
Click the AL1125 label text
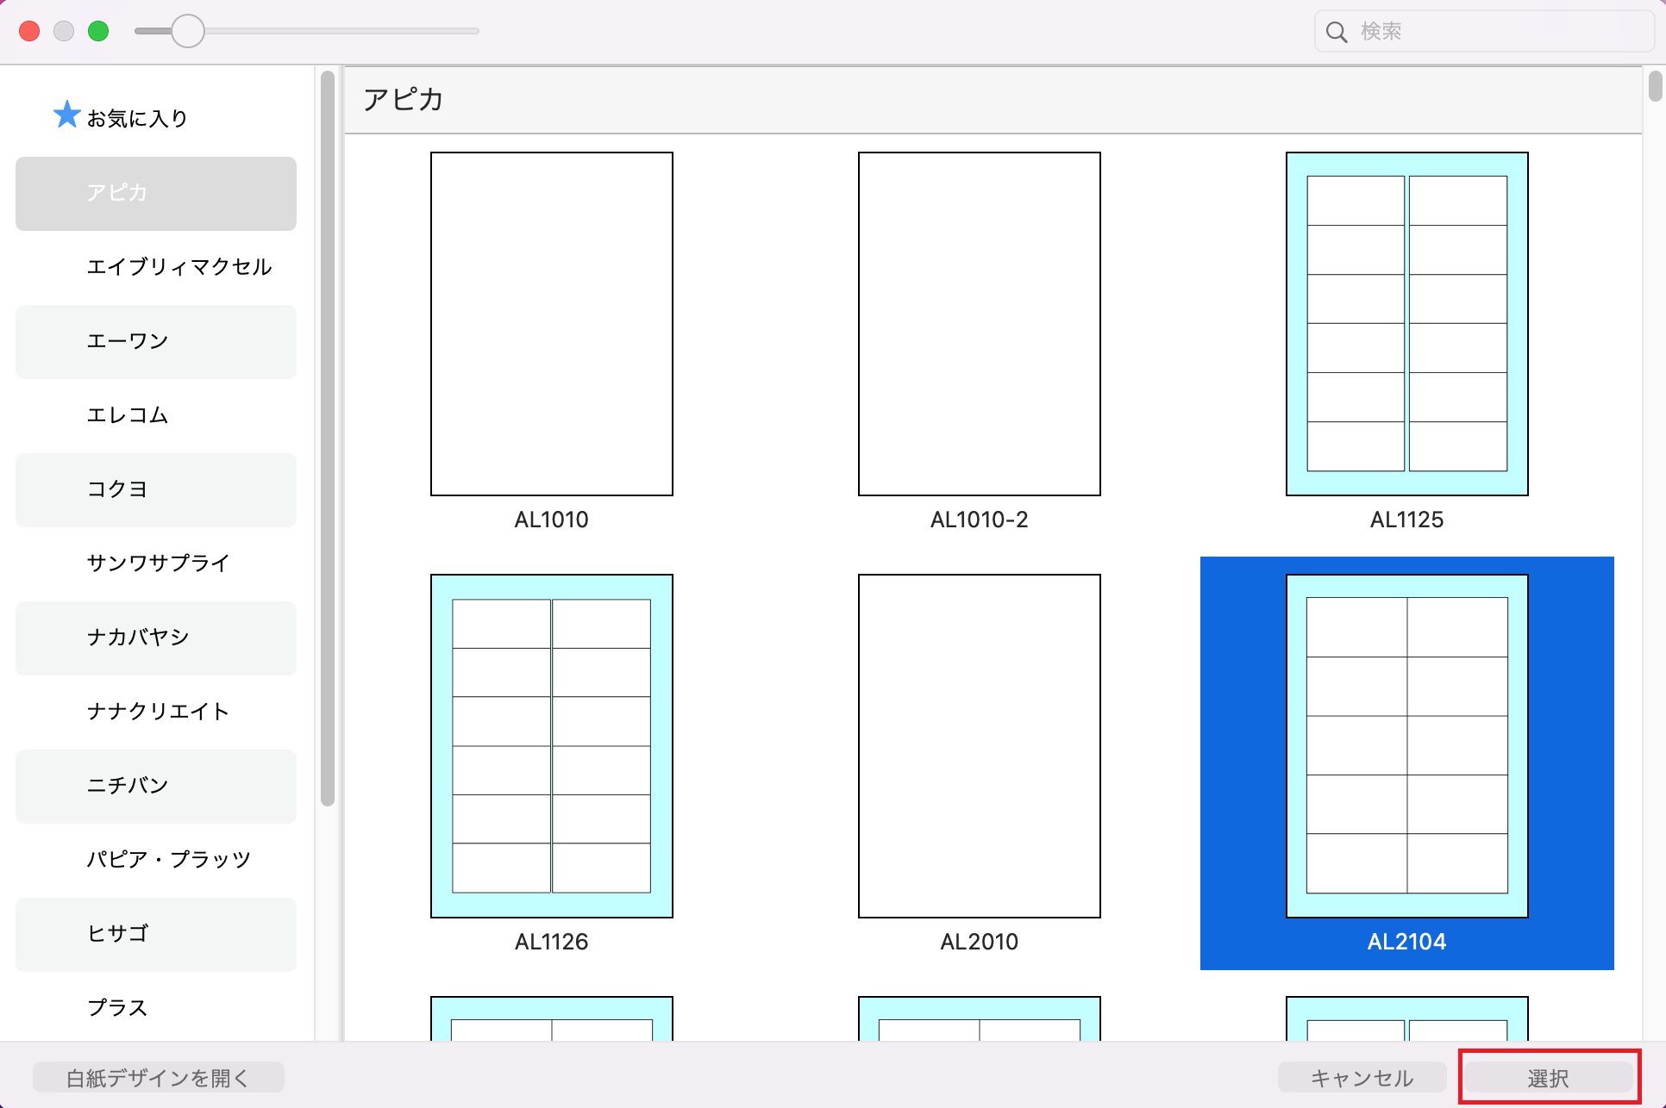1407,520
